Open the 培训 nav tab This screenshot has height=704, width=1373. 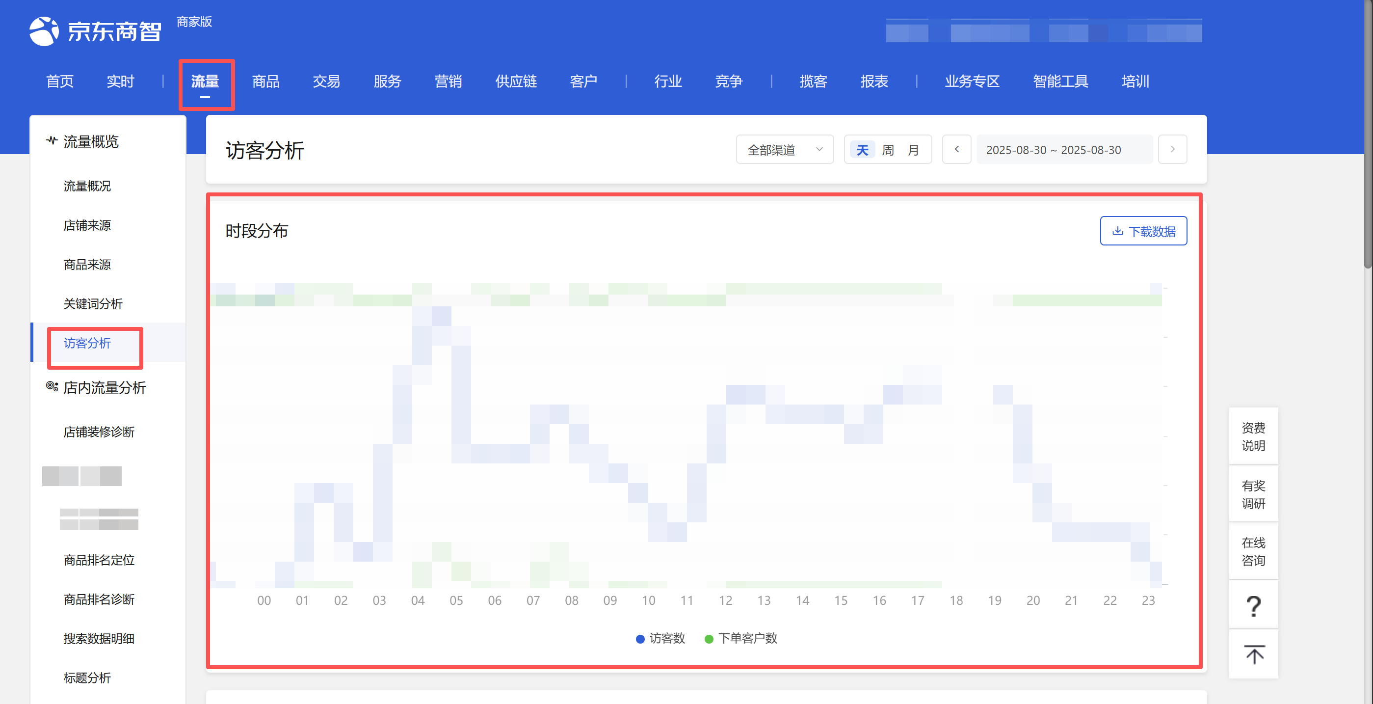tap(1135, 81)
